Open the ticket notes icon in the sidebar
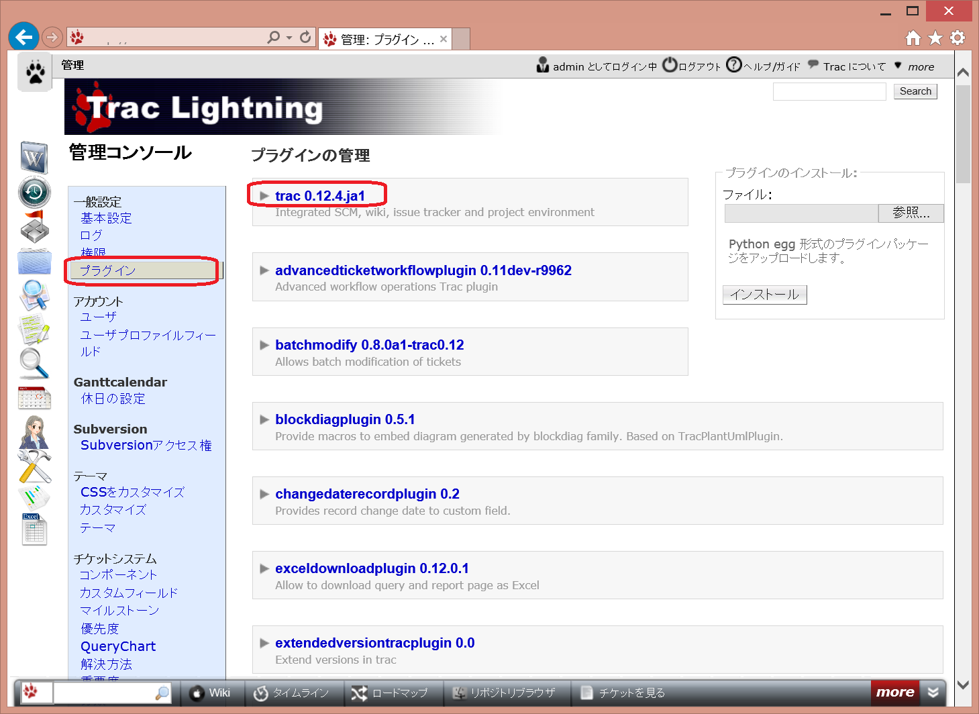Viewport: 979px width, 714px height. [34, 329]
